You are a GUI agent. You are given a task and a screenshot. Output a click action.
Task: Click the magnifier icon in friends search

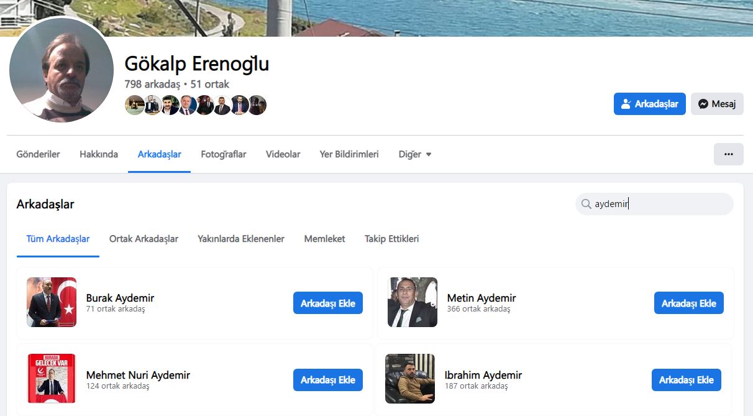click(586, 204)
